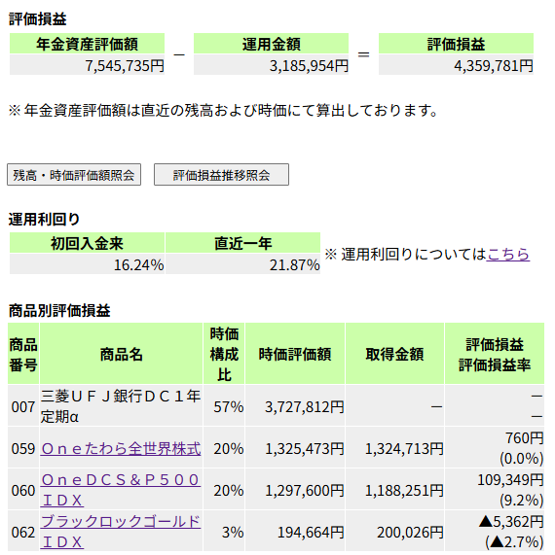Viewport: 555px width, 555px height.
Task: Select the 三菱ＵＦＪ銀行ＤＣ１年定期α product name
Action: [x=122, y=406]
